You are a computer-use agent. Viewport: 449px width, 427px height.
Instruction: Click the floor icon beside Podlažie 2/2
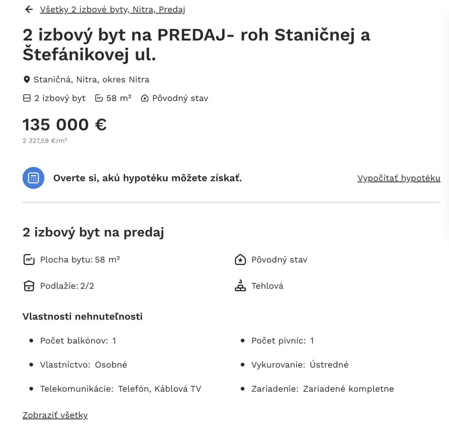pyautogui.click(x=29, y=286)
